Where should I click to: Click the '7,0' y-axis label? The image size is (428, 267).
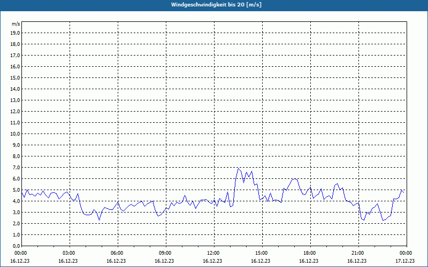point(17,167)
